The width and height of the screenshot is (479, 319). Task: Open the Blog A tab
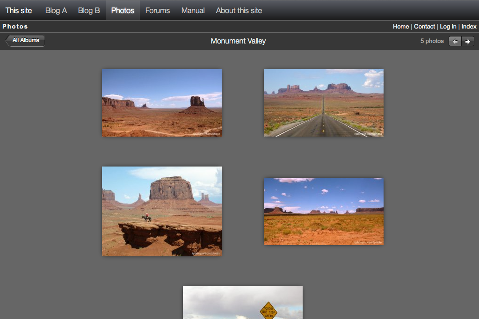(x=56, y=10)
